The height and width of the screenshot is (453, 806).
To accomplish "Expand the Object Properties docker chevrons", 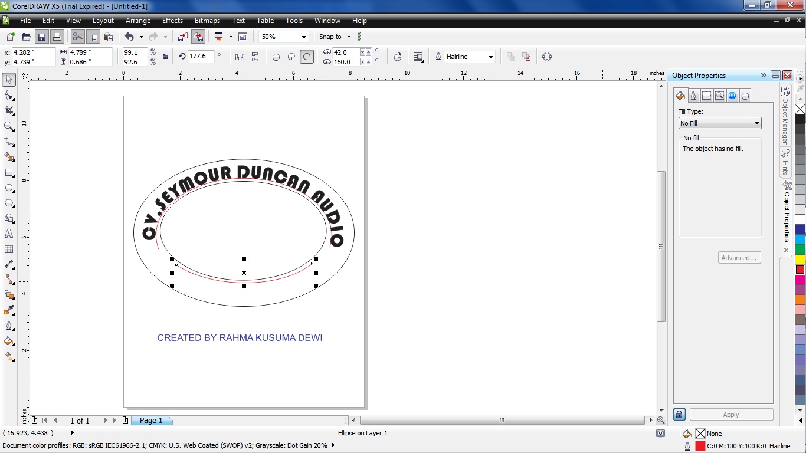I will (x=764, y=75).
